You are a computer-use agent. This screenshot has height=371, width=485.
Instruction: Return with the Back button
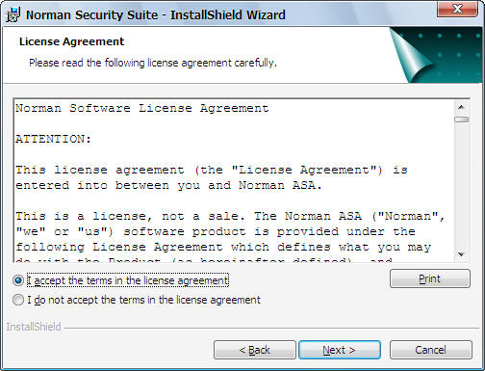click(x=255, y=350)
